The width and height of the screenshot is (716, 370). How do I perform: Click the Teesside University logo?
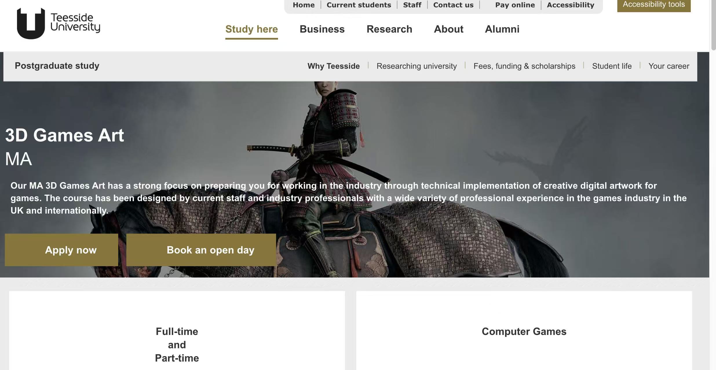58,23
